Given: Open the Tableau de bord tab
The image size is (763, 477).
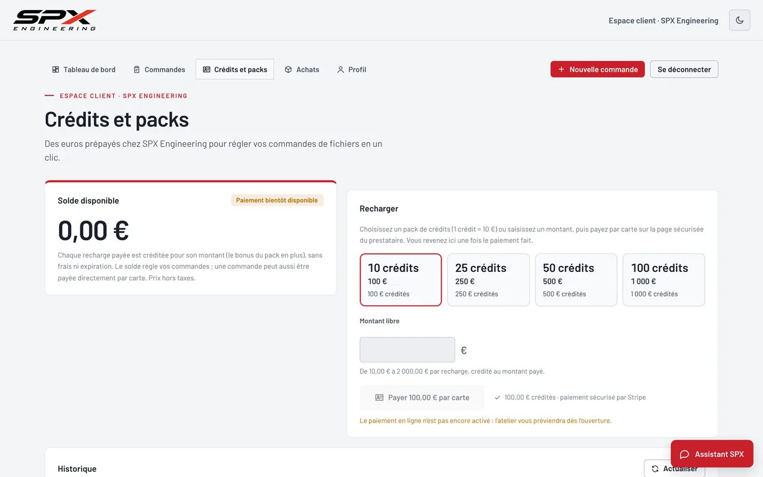Looking at the screenshot, I should click(x=83, y=69).
